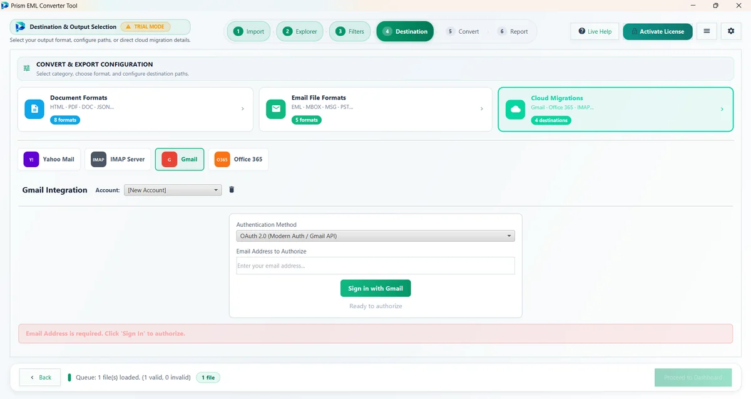Click the hamburger menu icon

[x=707, y=31]
